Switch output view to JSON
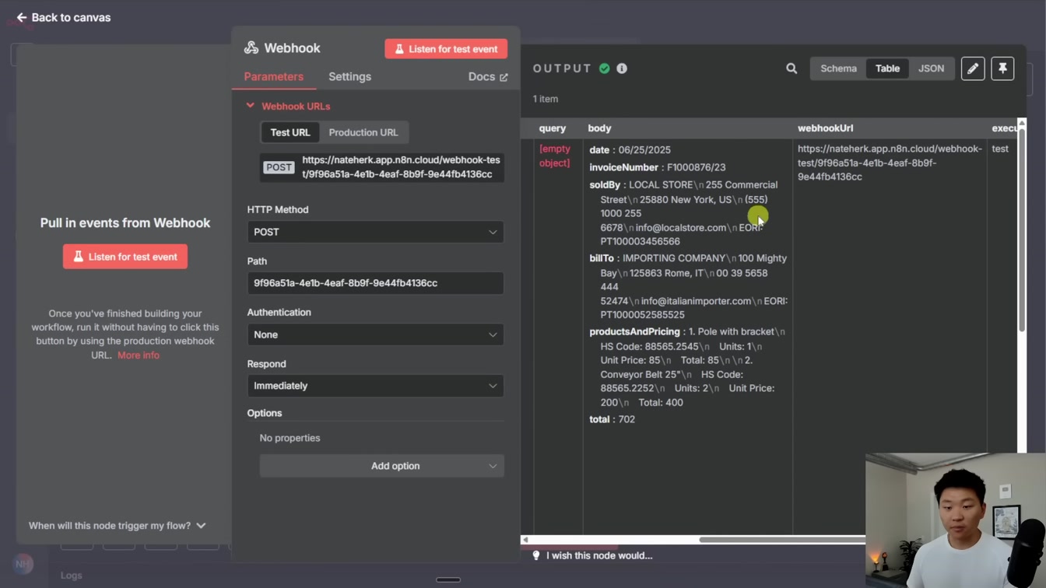Image resolution: width=1046 pixels, height=588 pixels. (x=931, y=68)
